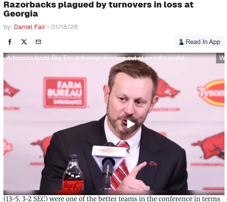This screenshot has width=227, height=202.
Task: Share the article via the email icon
Action: (x=38, y=42)
